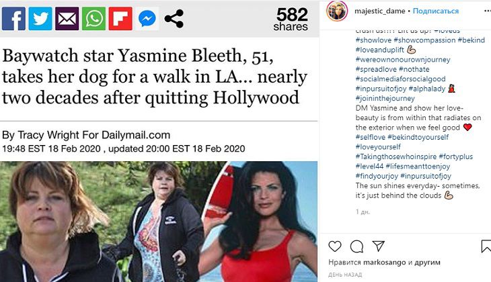This screenshot has height=282, width=491.
Task: Open #fortyplus hashtag link
Action: tap(455, 156)
